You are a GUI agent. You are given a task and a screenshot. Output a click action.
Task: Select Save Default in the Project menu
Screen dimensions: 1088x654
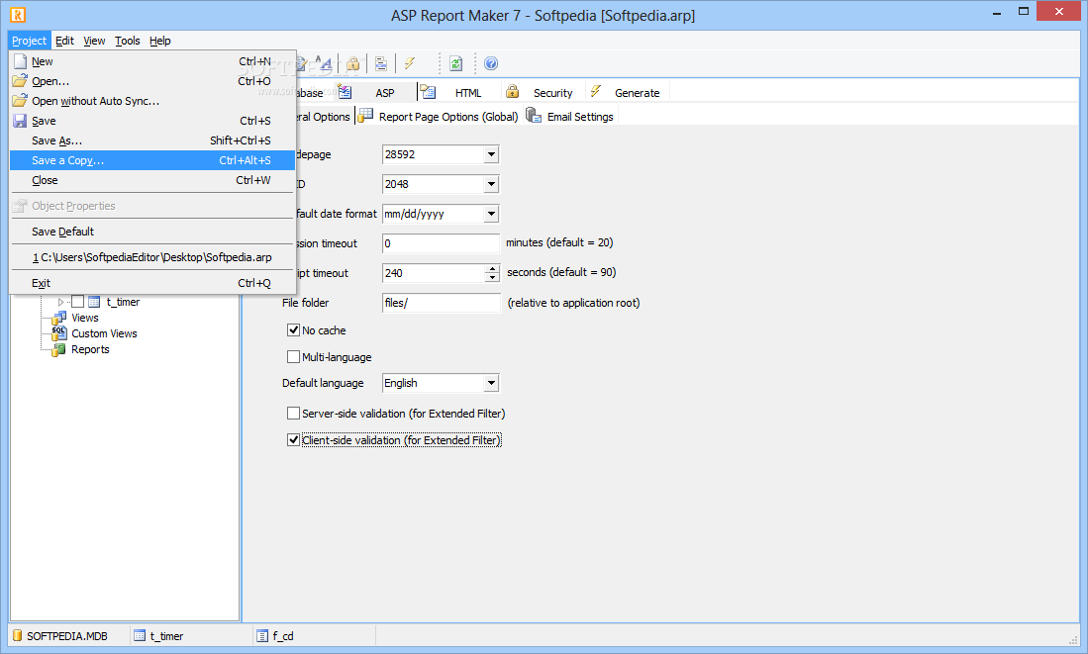152,232
